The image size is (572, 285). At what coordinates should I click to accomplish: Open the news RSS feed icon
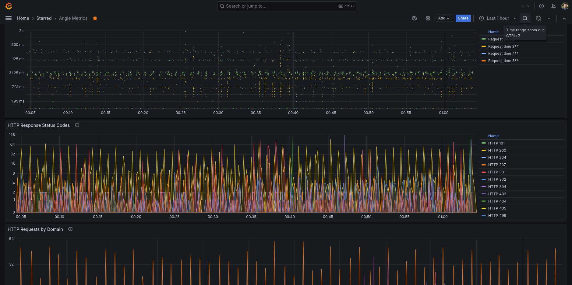[553, 6]
